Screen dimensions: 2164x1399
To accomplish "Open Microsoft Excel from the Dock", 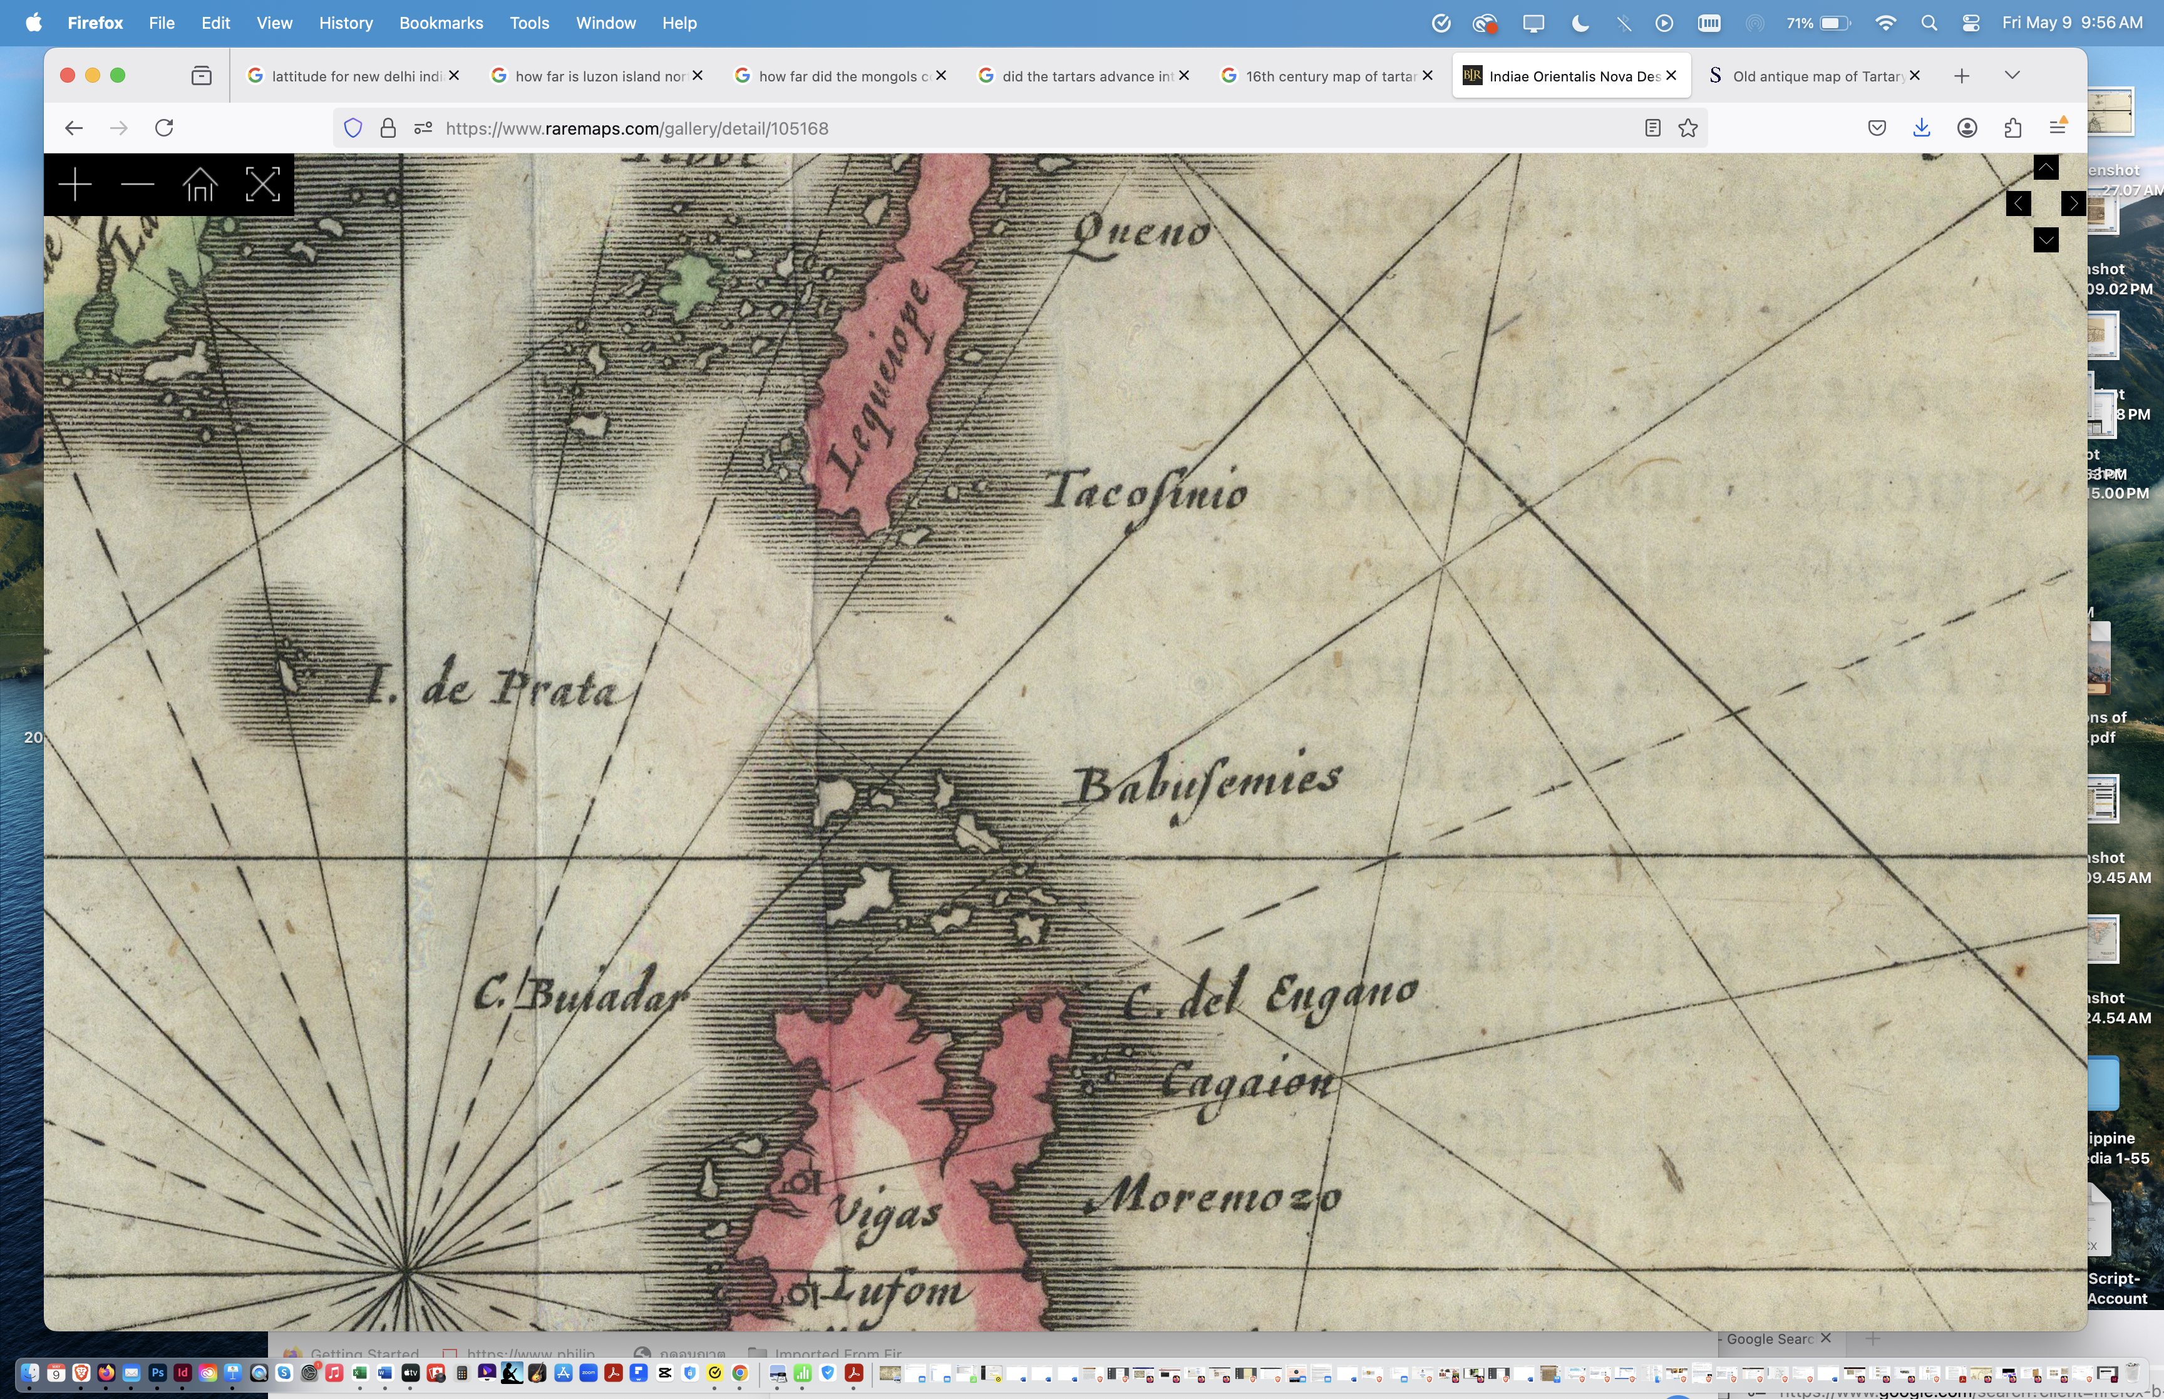I will pyautogui.click(x=359, y=1373).
